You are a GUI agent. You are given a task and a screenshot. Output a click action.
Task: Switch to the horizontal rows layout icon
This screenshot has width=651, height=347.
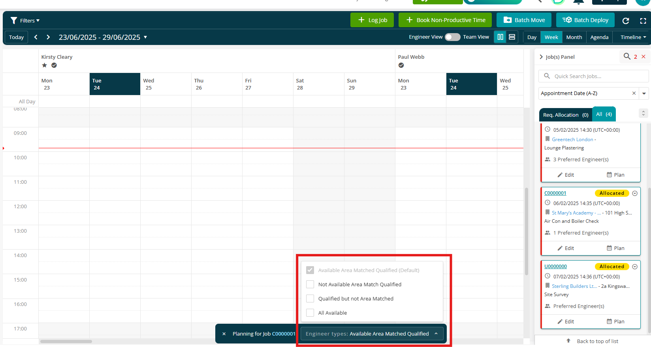click(512, 37)
